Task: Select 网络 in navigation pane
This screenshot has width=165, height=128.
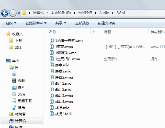Action: (16, 127)
